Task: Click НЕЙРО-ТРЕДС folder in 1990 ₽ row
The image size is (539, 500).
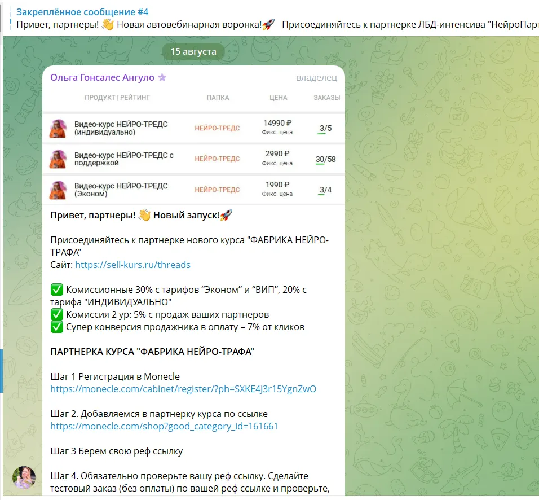Action: (x=217, y=190)
